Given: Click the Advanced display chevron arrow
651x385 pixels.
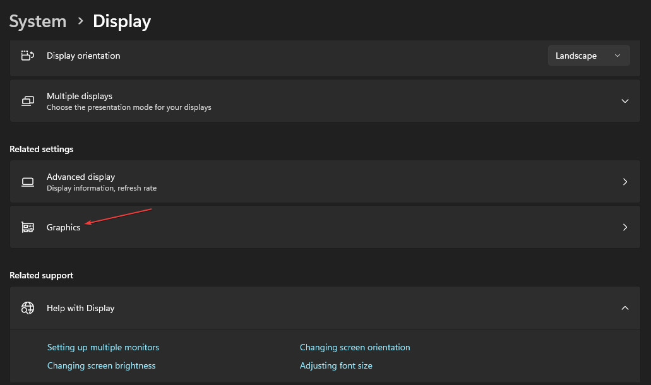Looking at the screenshot, I should [624, 182].
